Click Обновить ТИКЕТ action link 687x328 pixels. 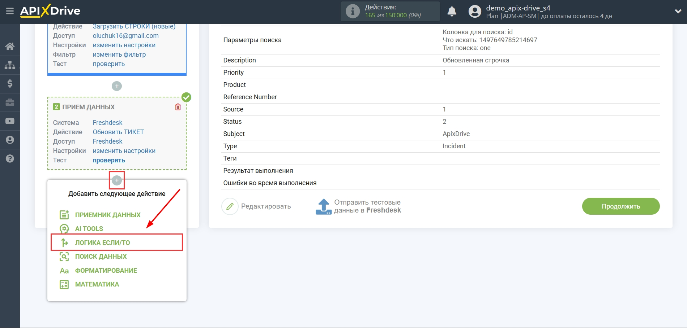(118, 132)
